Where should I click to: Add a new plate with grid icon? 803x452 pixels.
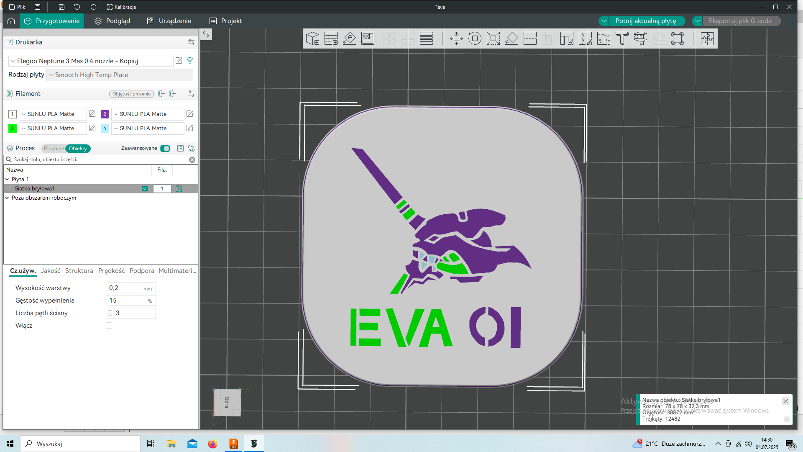[331, 39]
